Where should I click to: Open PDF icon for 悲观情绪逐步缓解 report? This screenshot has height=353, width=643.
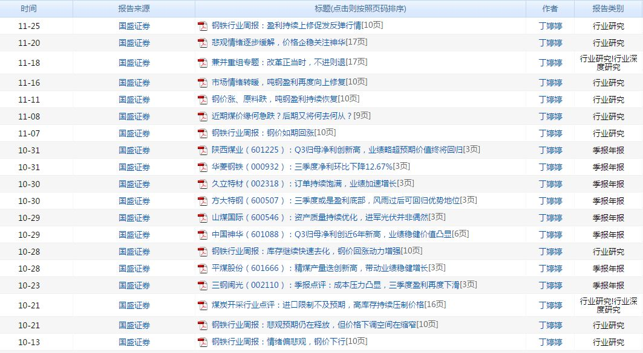point(203,43)
